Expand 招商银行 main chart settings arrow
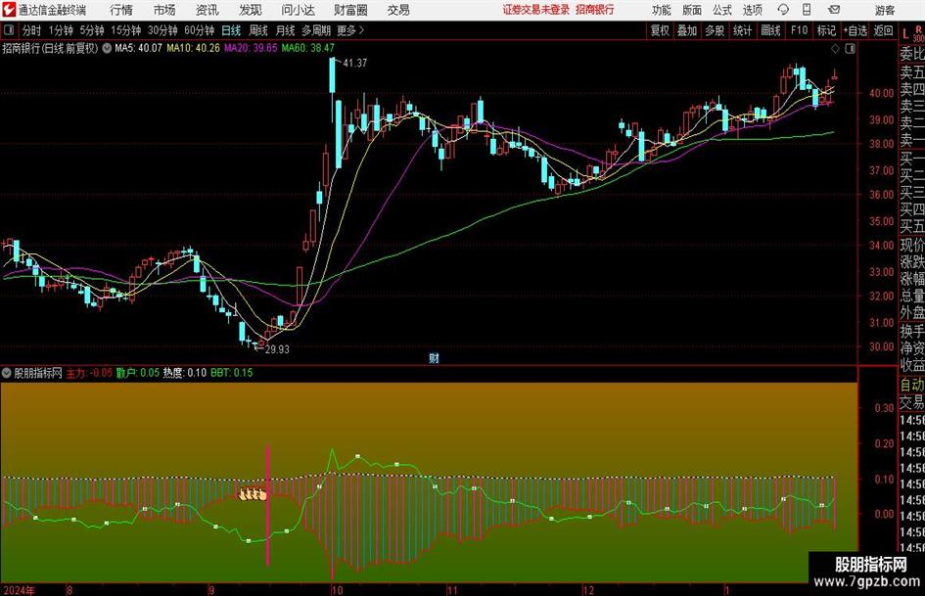925x596 pixels. point(107,48)
